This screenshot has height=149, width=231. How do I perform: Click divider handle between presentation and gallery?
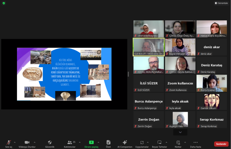click(128, 74)
